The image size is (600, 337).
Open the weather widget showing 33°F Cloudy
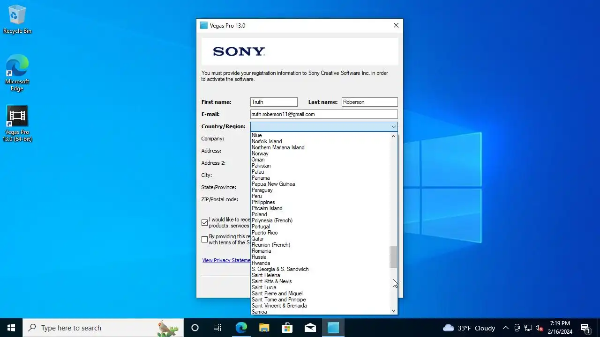tap(469, 328)
